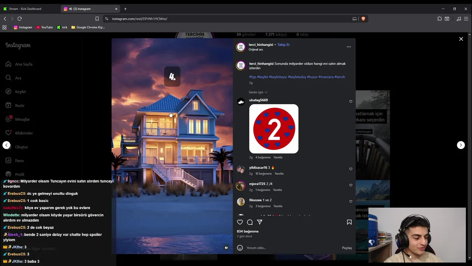Open Mesajlar in the sidebar
The height and width of the screenshot is (266, 472).
pyautogui.click(x=17, y=119)
